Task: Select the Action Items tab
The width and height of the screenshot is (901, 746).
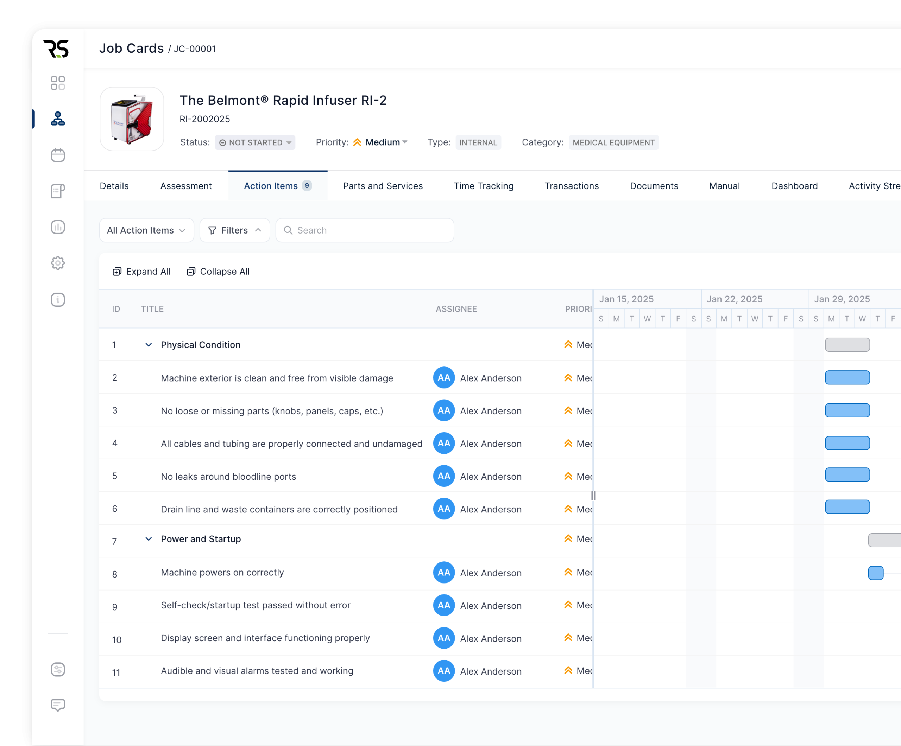Action: [x=278, y=186]
